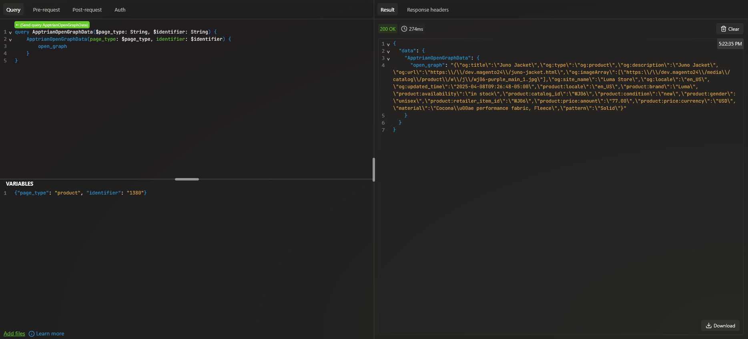Viewport: 748px width, 339px height.
Task: Collapse the ApptrianOpenGraphData fold arrow in result
Action: pos(388,59)
